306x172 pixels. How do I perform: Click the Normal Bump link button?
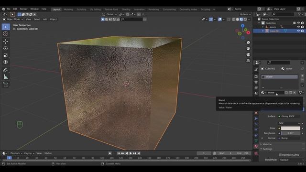pyautogui.click(x=289, y=138)
